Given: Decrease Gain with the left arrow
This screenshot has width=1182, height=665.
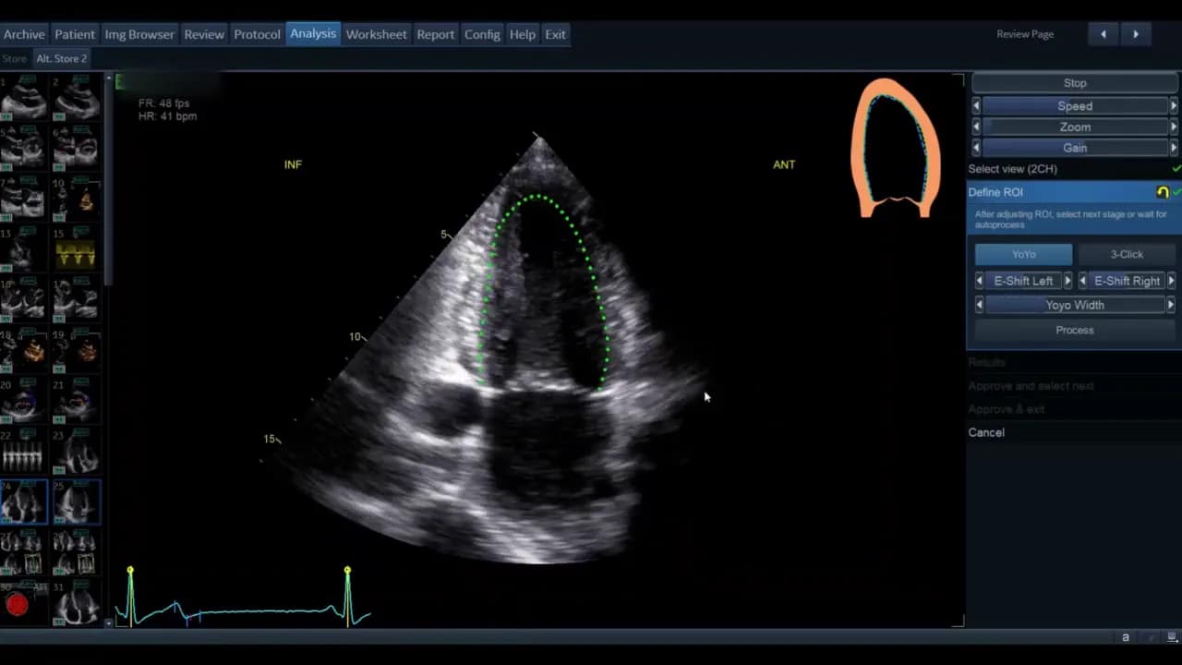Looking at the screenshot, I should click(x=976, y=148).
